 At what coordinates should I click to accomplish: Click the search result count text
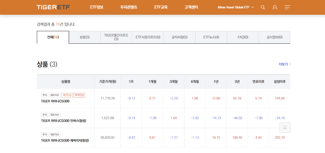pos(56,24)
